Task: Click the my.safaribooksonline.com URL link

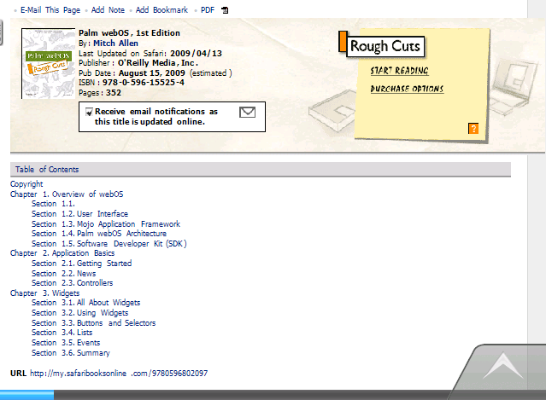Action: point(119,374)
